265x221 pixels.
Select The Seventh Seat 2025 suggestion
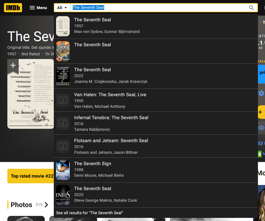[156, 195]
